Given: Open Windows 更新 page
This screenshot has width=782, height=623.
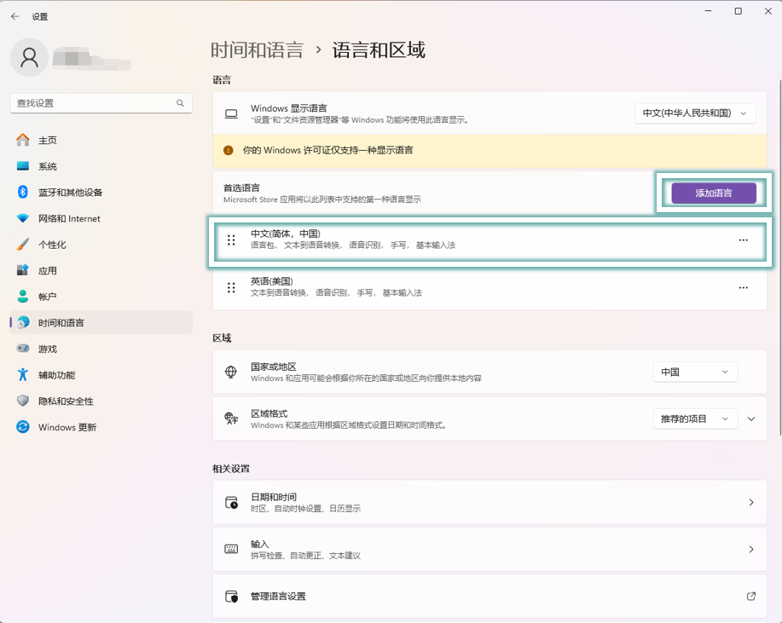Looking at the screenshot, I should tap(101, 427).
